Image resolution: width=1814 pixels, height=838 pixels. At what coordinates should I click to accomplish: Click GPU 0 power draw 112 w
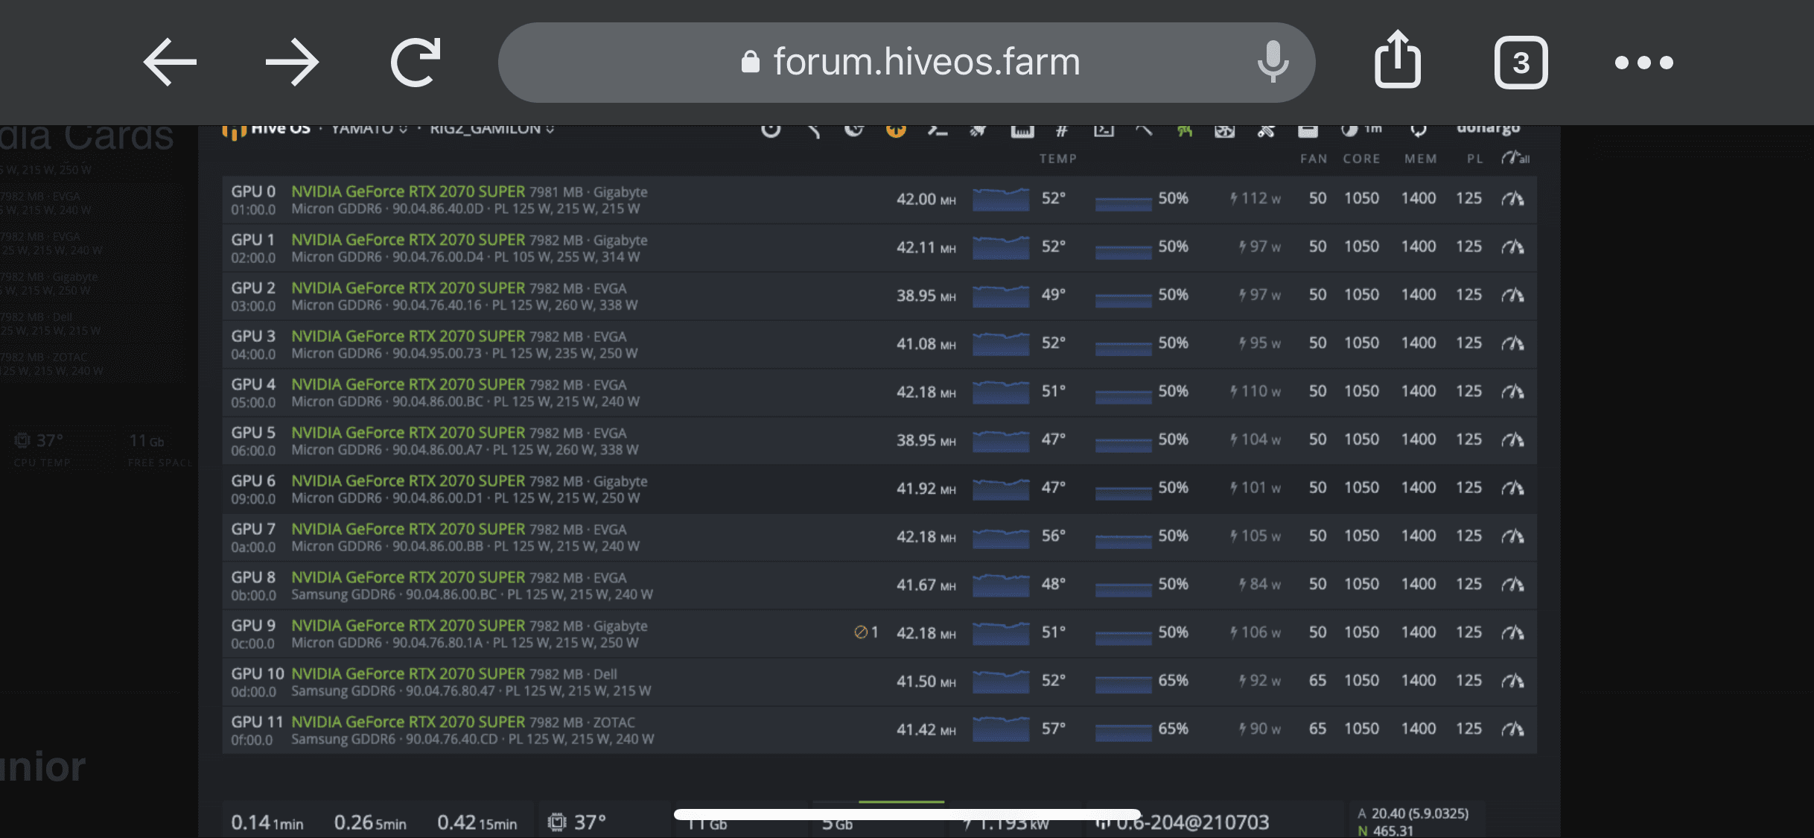(1255, 198)
